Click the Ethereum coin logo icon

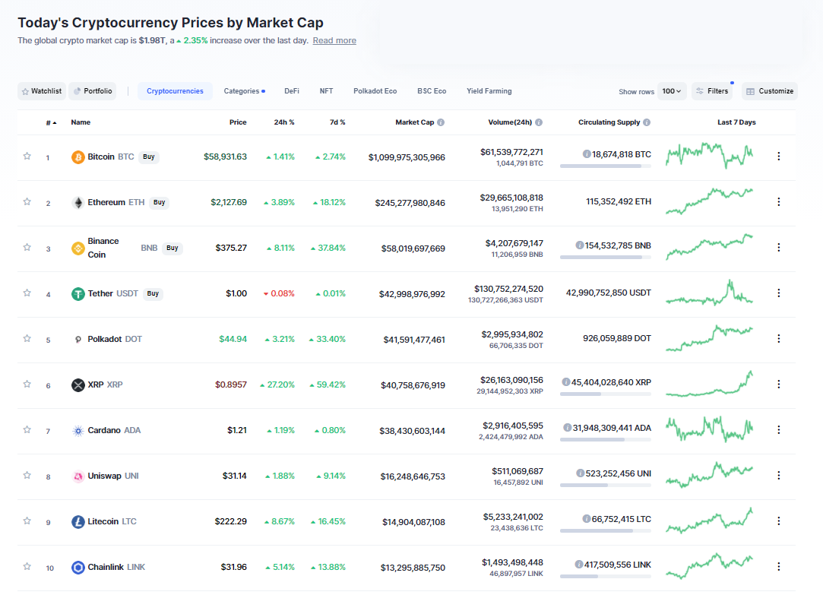pos(78,203)
